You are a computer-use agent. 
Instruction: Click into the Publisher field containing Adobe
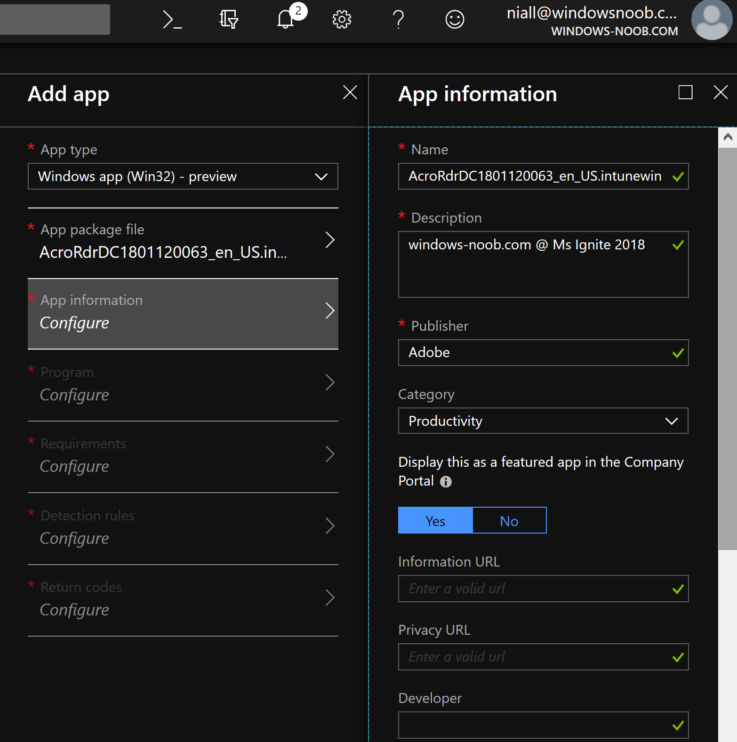click(543, 353)
